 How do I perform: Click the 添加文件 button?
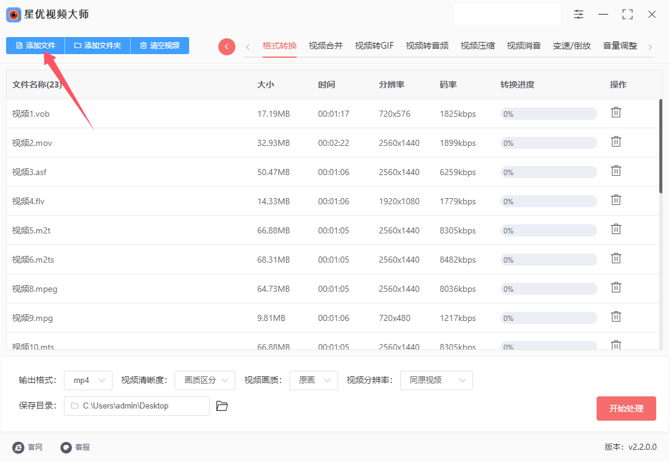[x=35, y=46]
